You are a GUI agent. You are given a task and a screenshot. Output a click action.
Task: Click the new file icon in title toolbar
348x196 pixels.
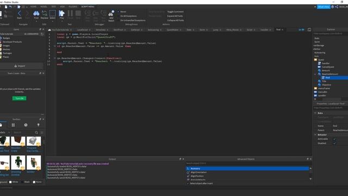pyautogui.click(x=6, y=7)
